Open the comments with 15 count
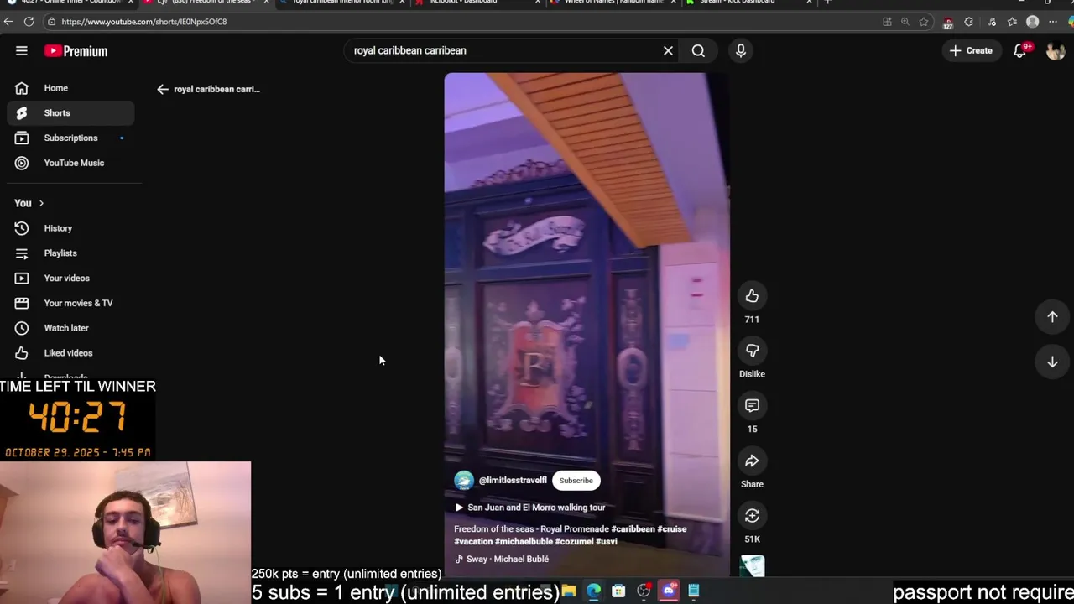1074x604 pixels. (x=752, y=406)
